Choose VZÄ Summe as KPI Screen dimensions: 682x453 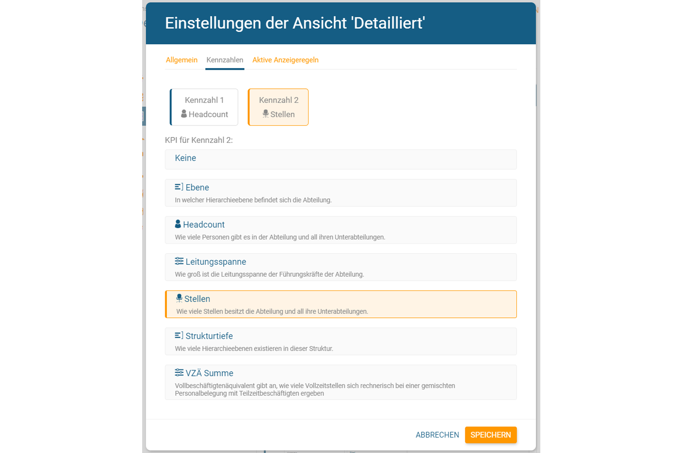[341, 382]
